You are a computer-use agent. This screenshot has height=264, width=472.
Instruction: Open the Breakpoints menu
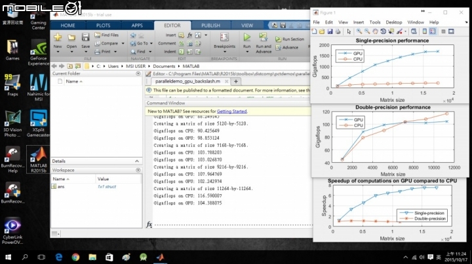(x=225, y=42)
